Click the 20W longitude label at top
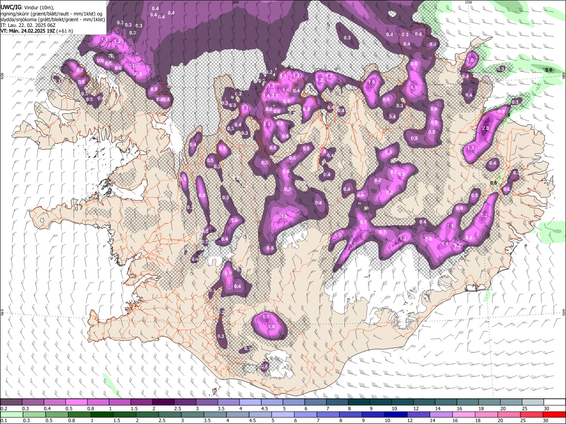This screenshot has height=424, width=566. [x=235, y=2]
